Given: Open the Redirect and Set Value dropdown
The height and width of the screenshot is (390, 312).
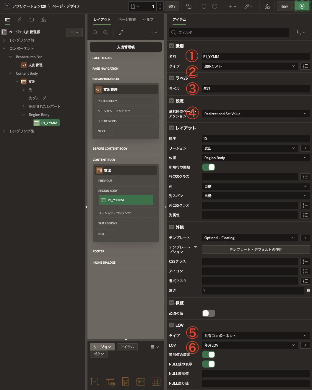Looking at the screenshot, I should coord(256,114).
